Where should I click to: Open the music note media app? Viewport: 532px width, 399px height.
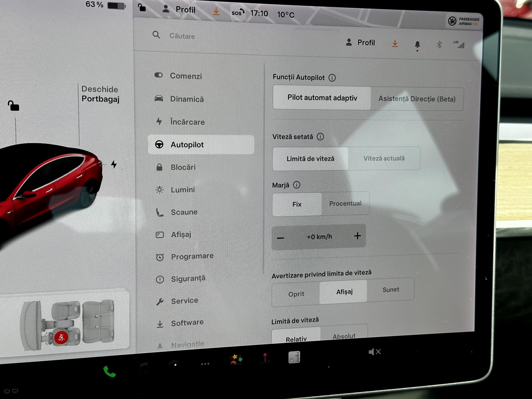(x=143, y=368)
